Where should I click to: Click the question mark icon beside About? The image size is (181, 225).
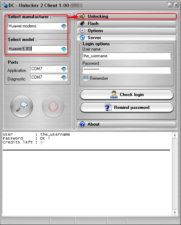(82, 124)
